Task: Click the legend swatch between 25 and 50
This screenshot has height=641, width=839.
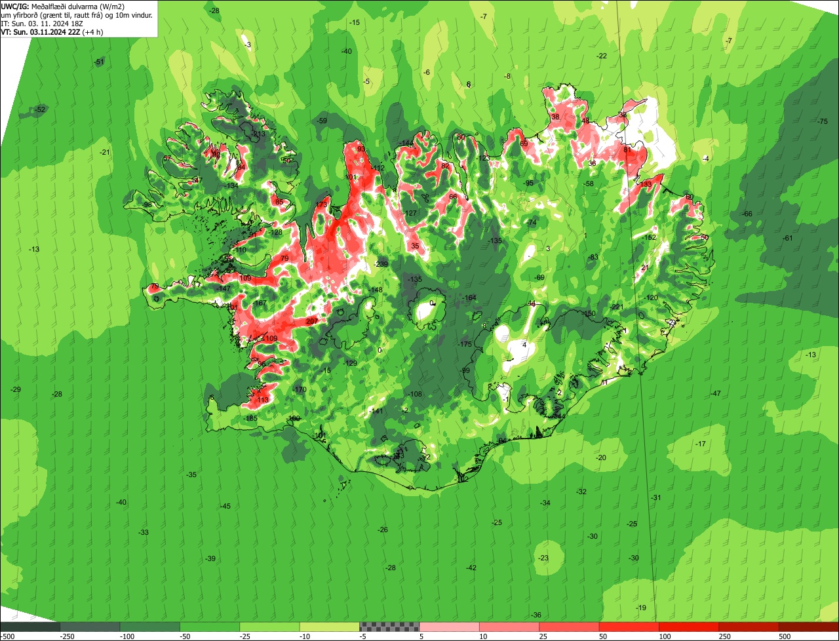Action: (x=569, y=627)
